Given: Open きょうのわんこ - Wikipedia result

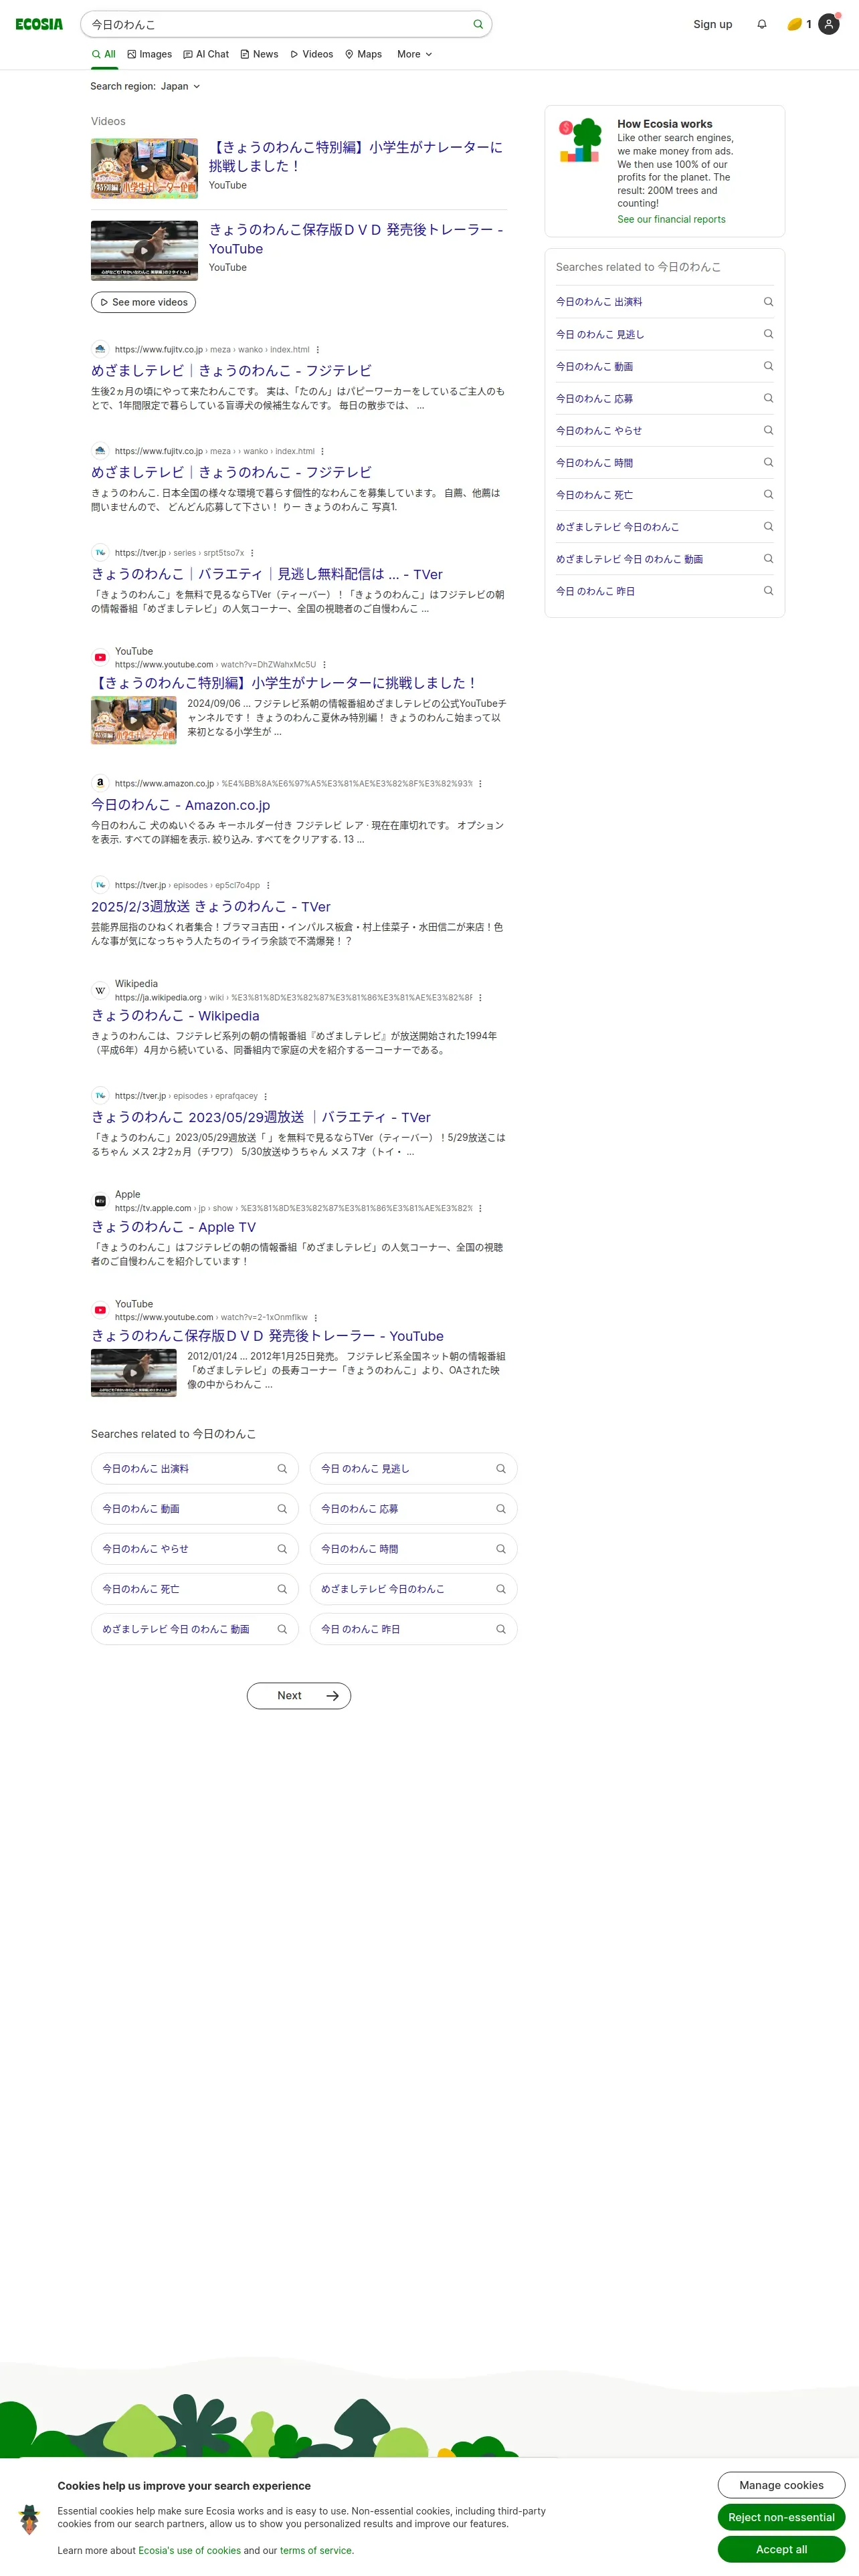Looking at the screenshot, I should tap(175, 1016).
